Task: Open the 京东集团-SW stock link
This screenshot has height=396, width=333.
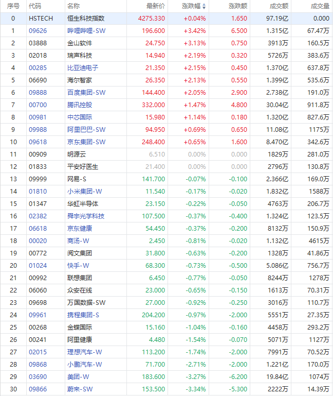Action: click(x=86, y=142)
